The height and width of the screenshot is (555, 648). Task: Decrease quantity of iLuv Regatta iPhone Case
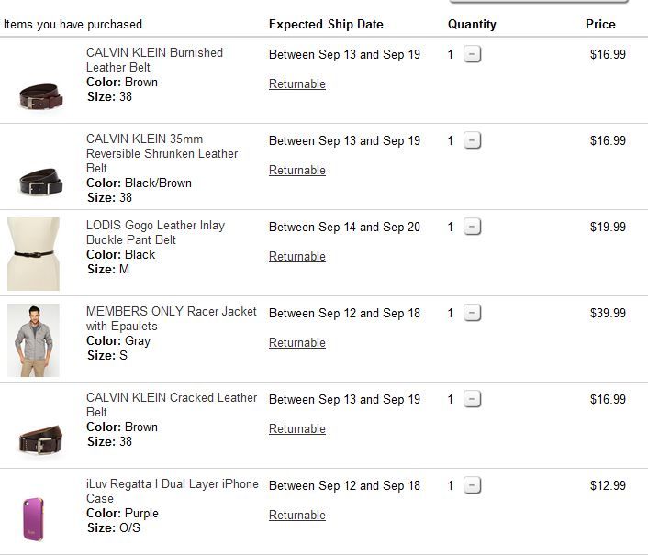pyautogui.click(x=472, y=486)
